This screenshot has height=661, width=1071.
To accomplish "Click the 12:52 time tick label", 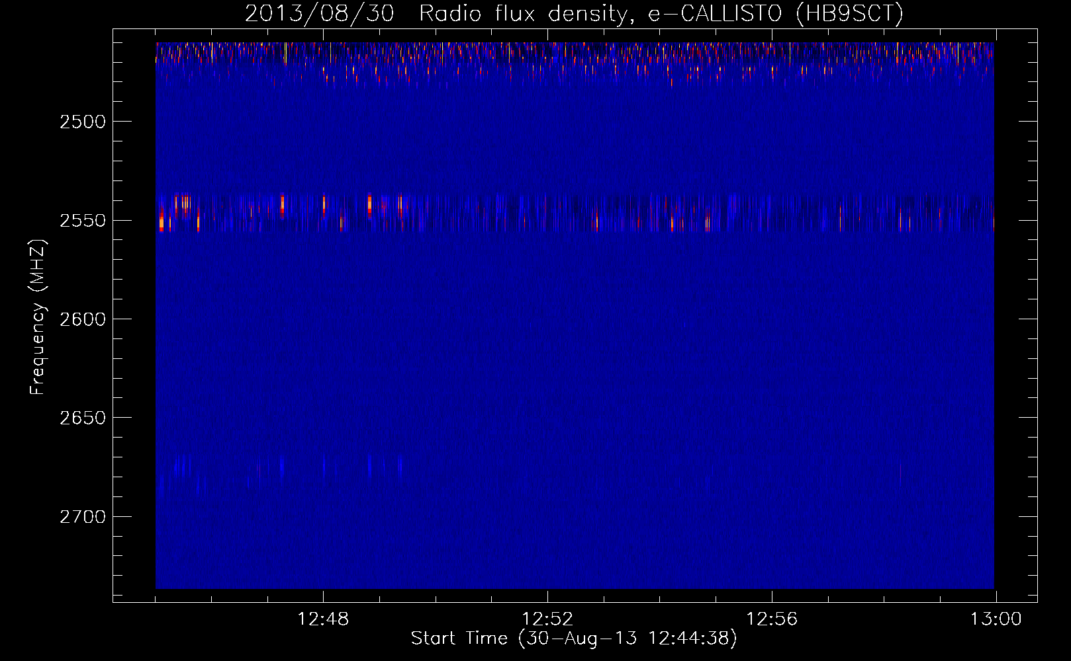I will coord(547,619).
